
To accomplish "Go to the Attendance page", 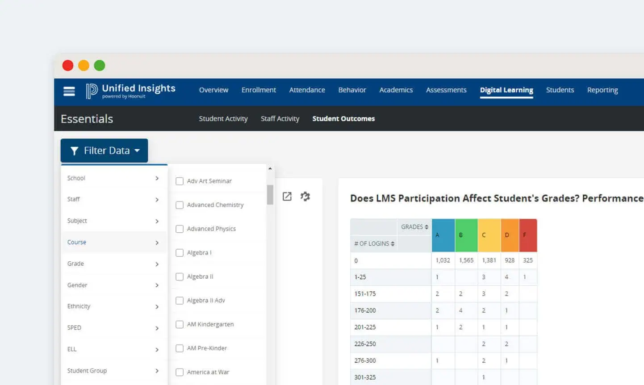I will point(307,90).
